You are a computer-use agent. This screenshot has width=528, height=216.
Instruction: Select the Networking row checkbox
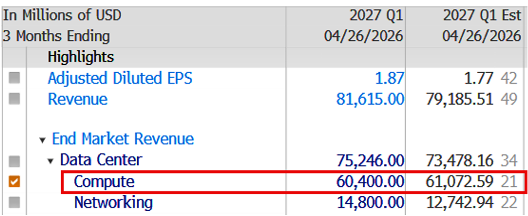(x=14, y=203)
